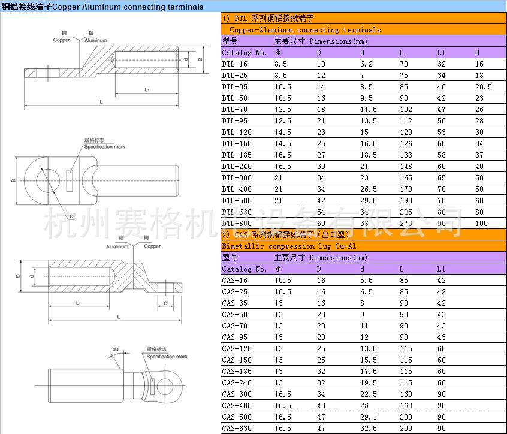Select the "CAS-25" catalog number
The image size is (507, 434).
click(234, 292)
